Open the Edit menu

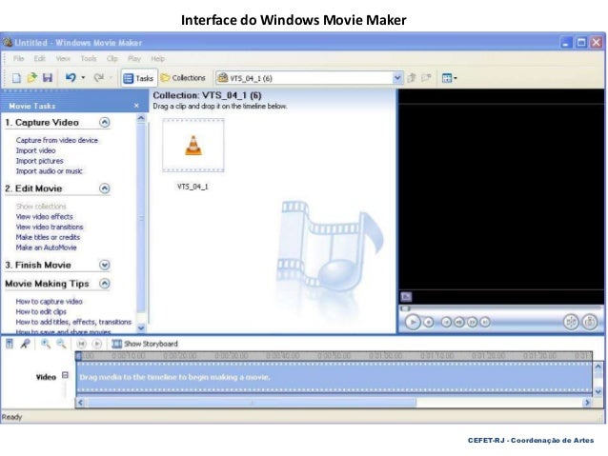pyautogui.click(x=40, y=58)
